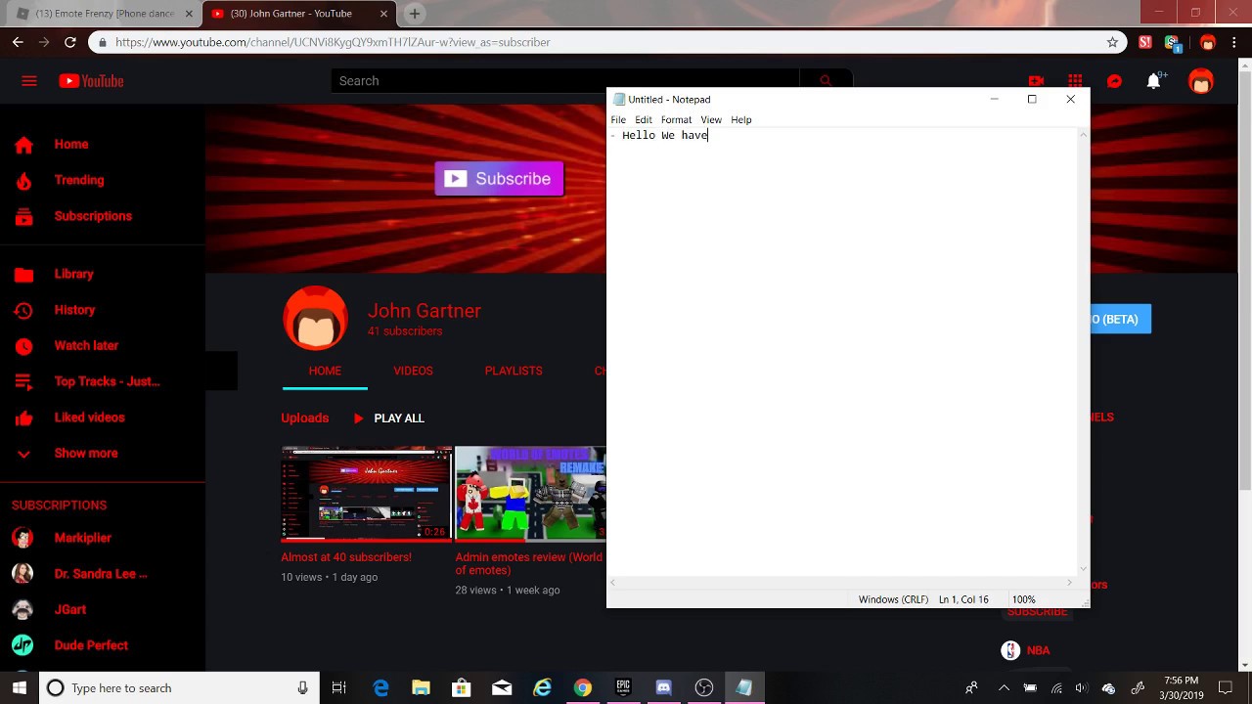Switch to the channel PLAYLISTS tab
The width and height of the screenshot is (1252, 704).
514,371
